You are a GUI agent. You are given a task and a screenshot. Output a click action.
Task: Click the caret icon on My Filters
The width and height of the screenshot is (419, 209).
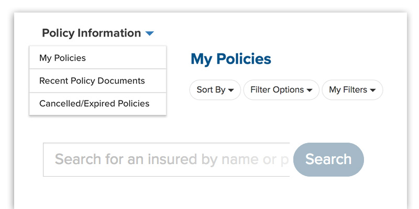(x=373, y=90)
